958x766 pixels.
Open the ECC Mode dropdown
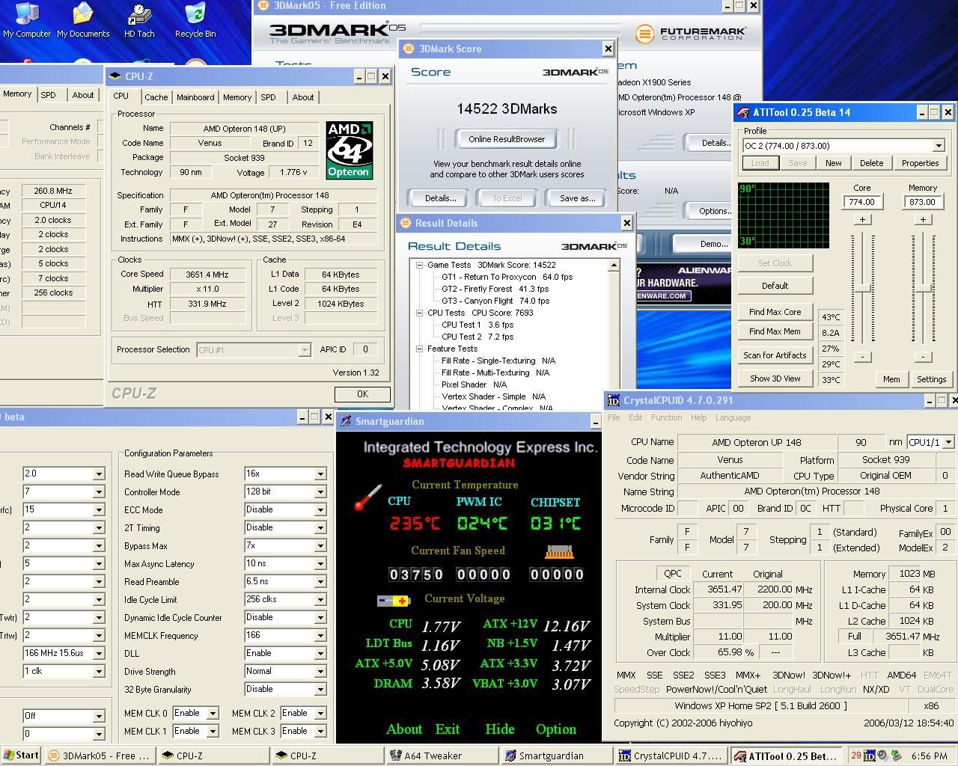point(320,509)
